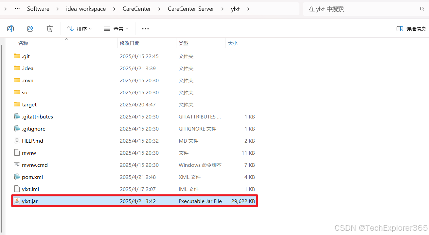Click the .gitignore file icon

17,129
